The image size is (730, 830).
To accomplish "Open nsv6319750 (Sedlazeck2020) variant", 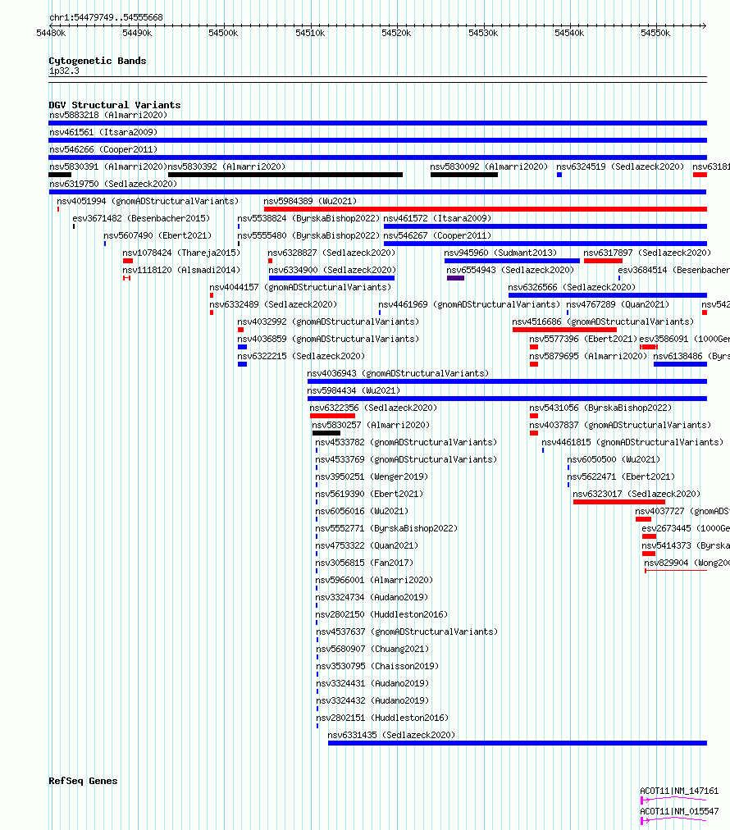I will tap(113, 184).
